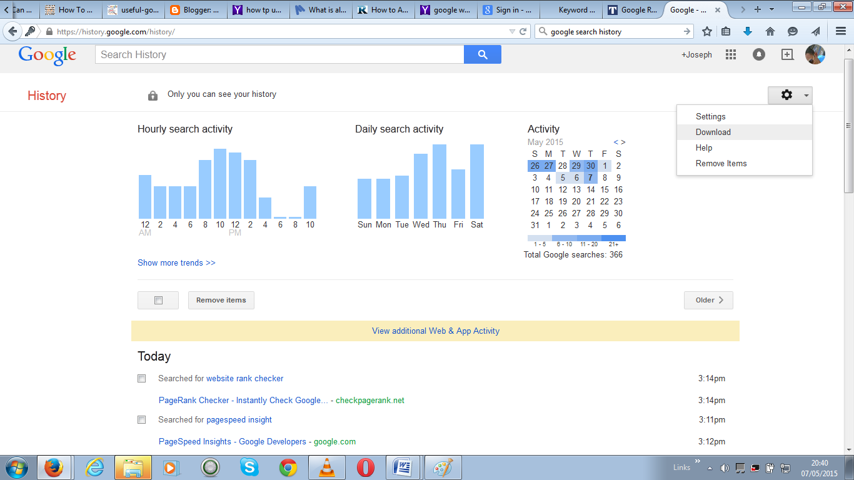854x480 pixels.
Task: Show hidden tray icons arrow
Action: tap(710, 467)
